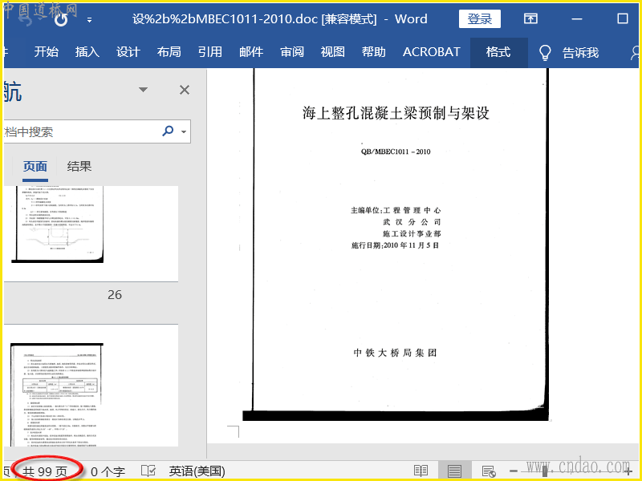Image resolution: width=642 pixels, height=481 pixels.
Task: Open the 设计 ribbon tab
Action: click(x=128, y=52)
